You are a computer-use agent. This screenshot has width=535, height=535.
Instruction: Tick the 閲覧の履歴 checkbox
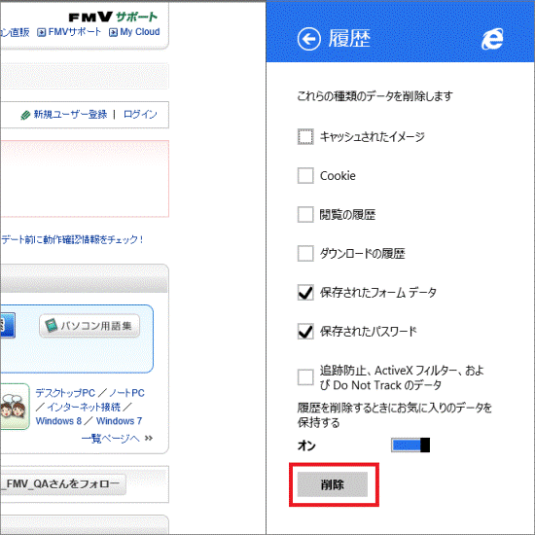pos(305,215)
